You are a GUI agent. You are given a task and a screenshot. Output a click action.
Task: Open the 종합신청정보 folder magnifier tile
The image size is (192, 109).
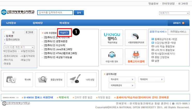[50, 80]
